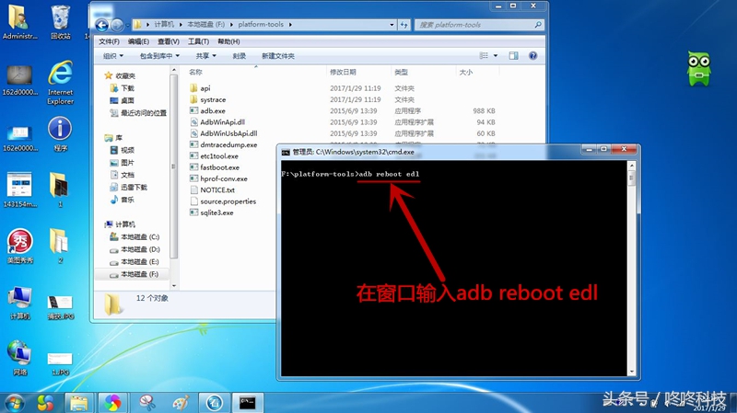Screen dimensions: 737x413
Task: Open the Recycle Bin on desktop
Action: click(x=61, y=18)
